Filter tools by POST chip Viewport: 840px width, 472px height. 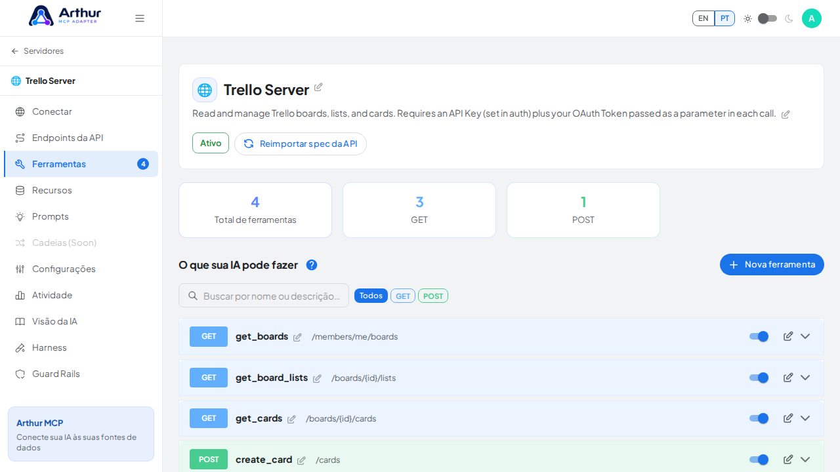[x=433, y=296]
